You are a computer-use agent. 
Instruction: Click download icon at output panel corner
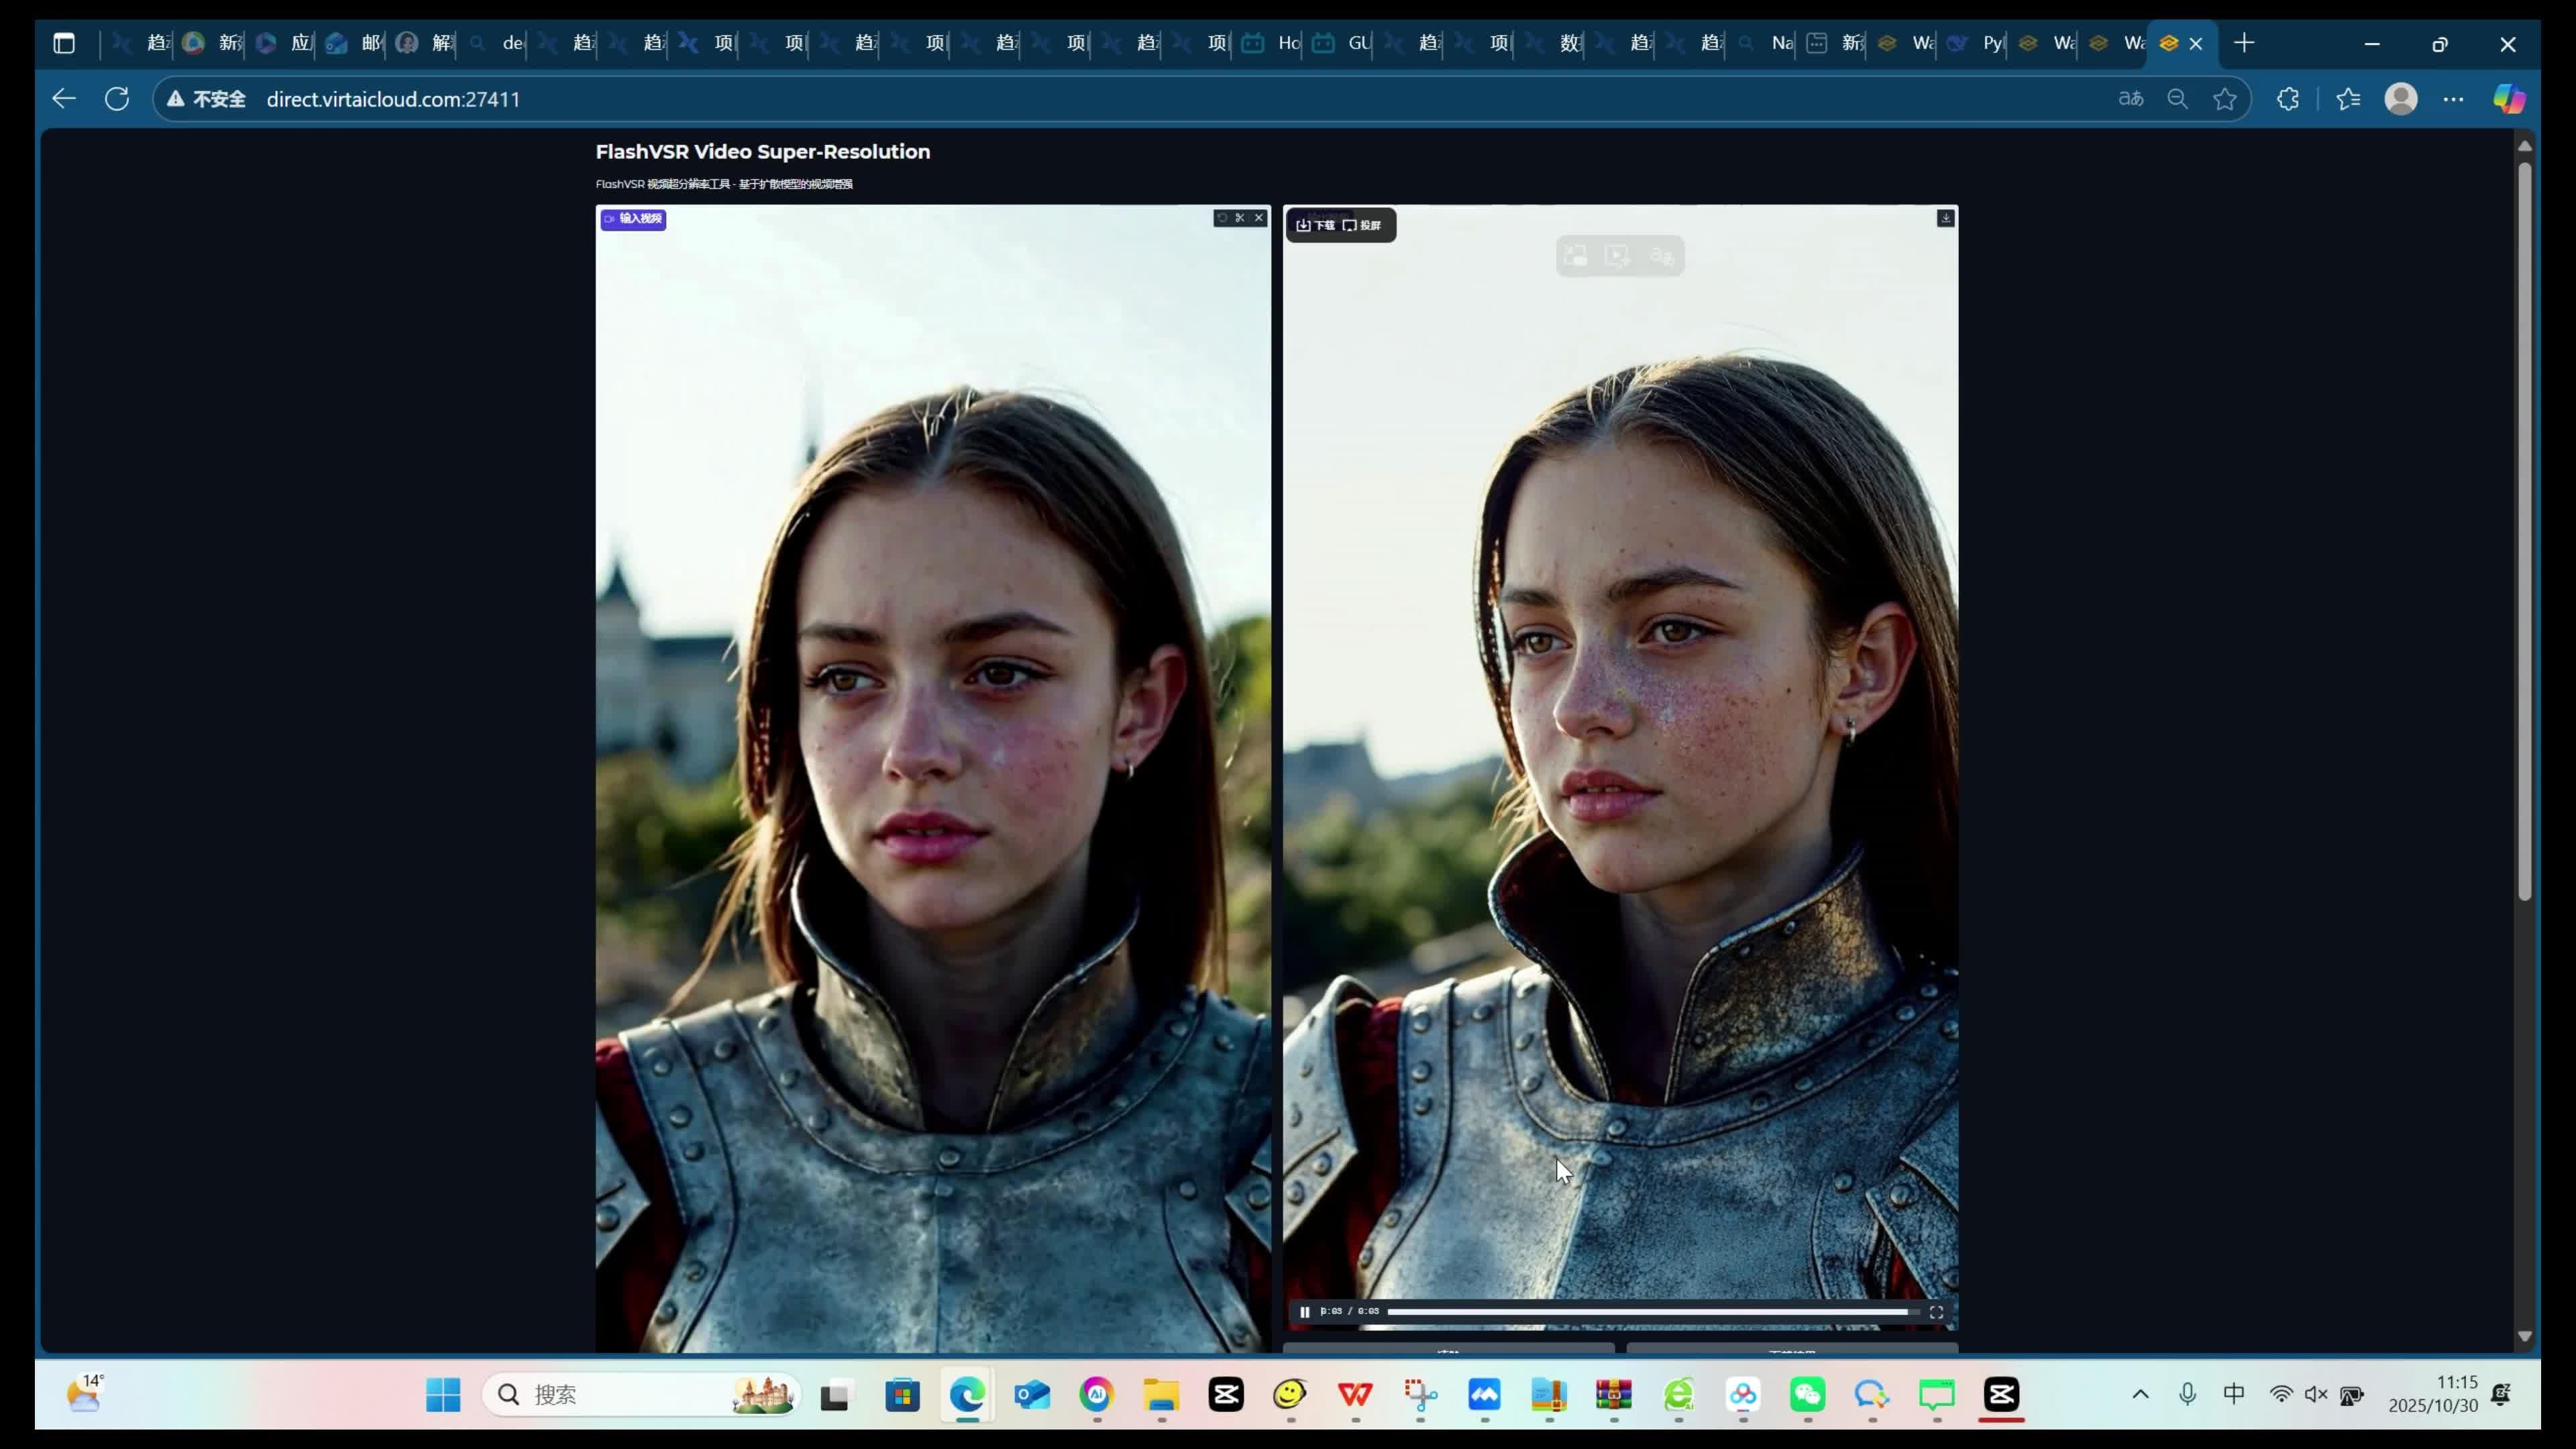[x=1945, y=218]
